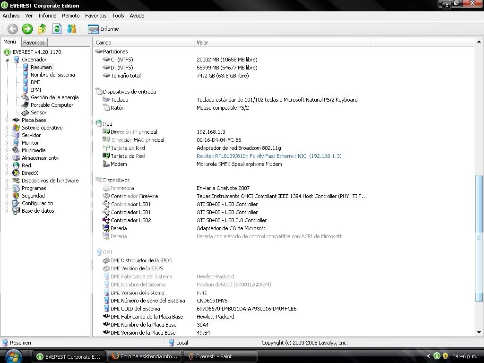Expand the Sistema operativo tree node
This screenshot has height=363, width=484.
7,128
